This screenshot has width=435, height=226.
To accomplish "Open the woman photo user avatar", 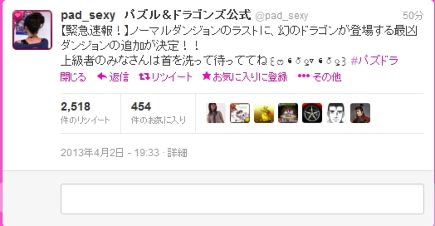I will point(216,113).
